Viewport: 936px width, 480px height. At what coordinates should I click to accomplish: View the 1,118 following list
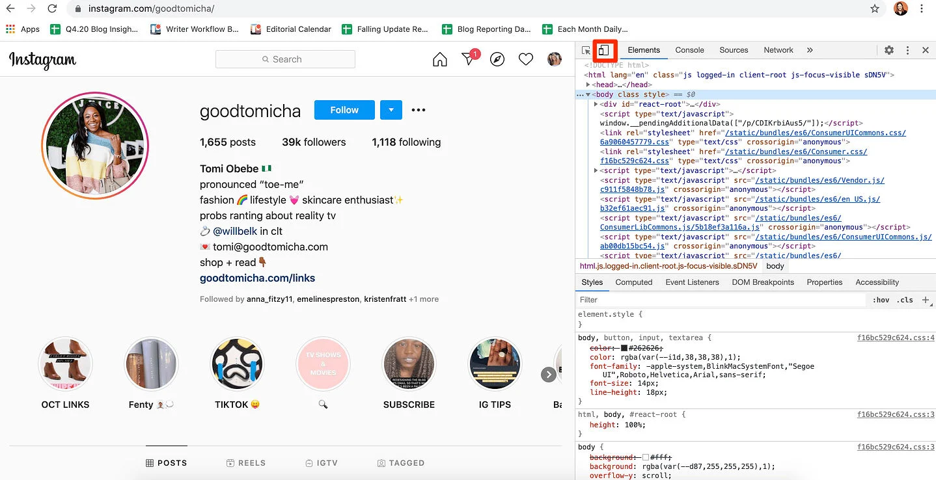point(406,142)
